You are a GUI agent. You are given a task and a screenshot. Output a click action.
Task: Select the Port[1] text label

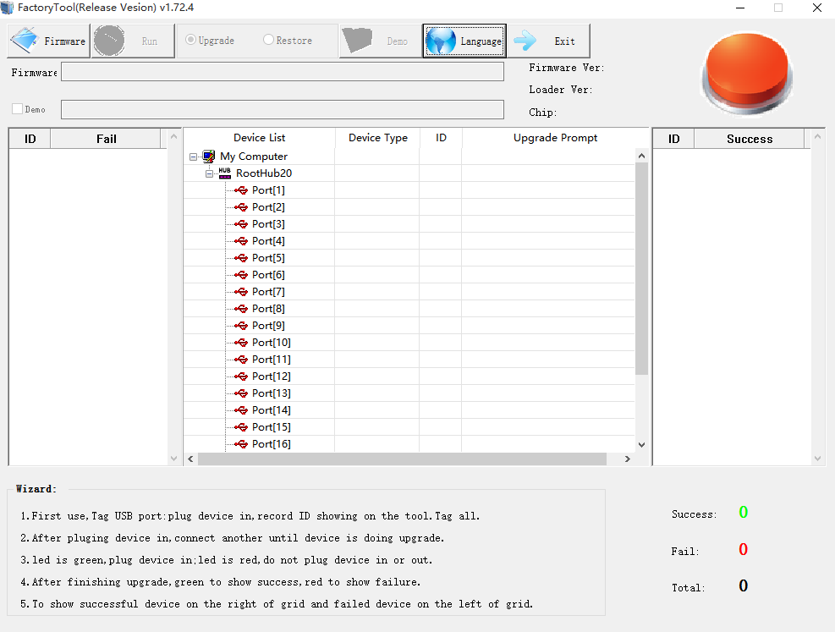(268, 190)
